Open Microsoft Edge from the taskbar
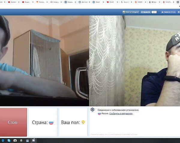 (x=2, y=140)
